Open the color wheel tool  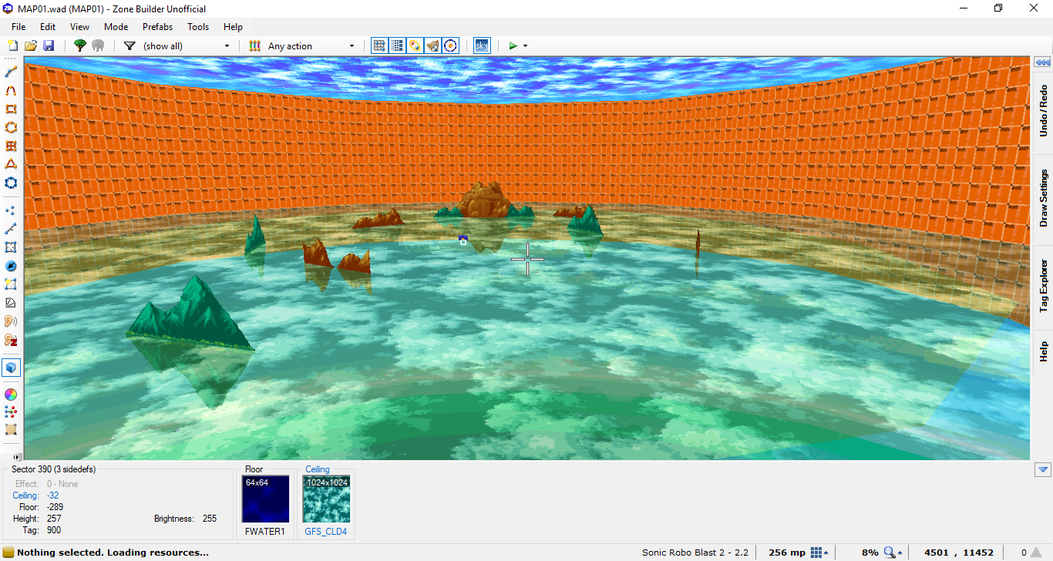tap(11, 395)
